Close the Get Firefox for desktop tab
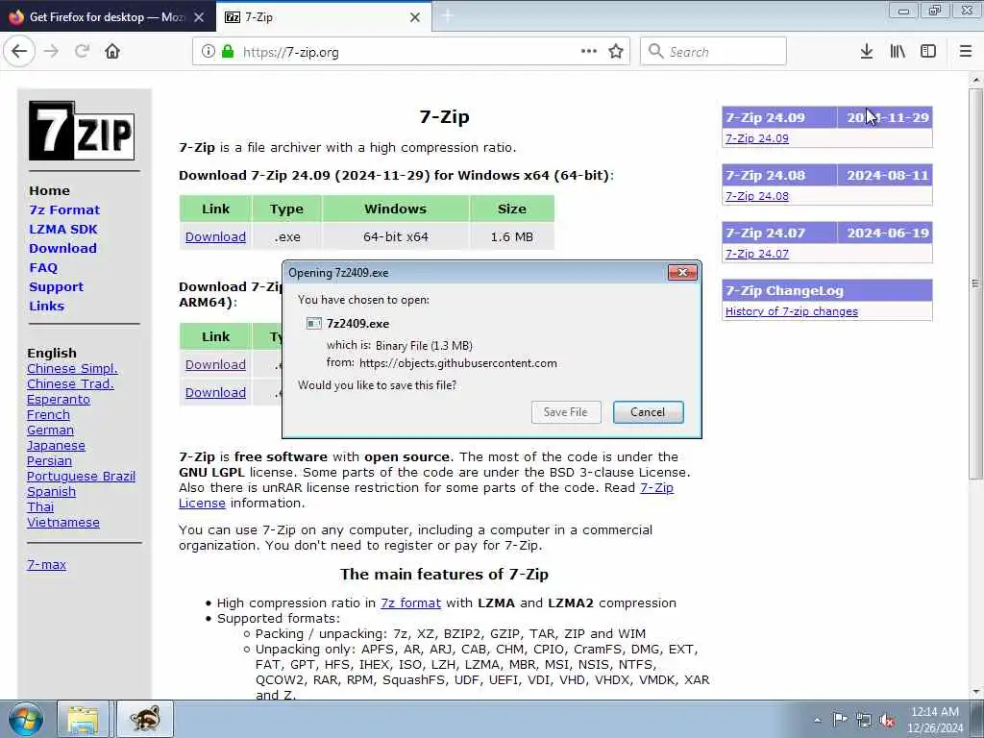This screenshot has width=984, height=738. 199,17
